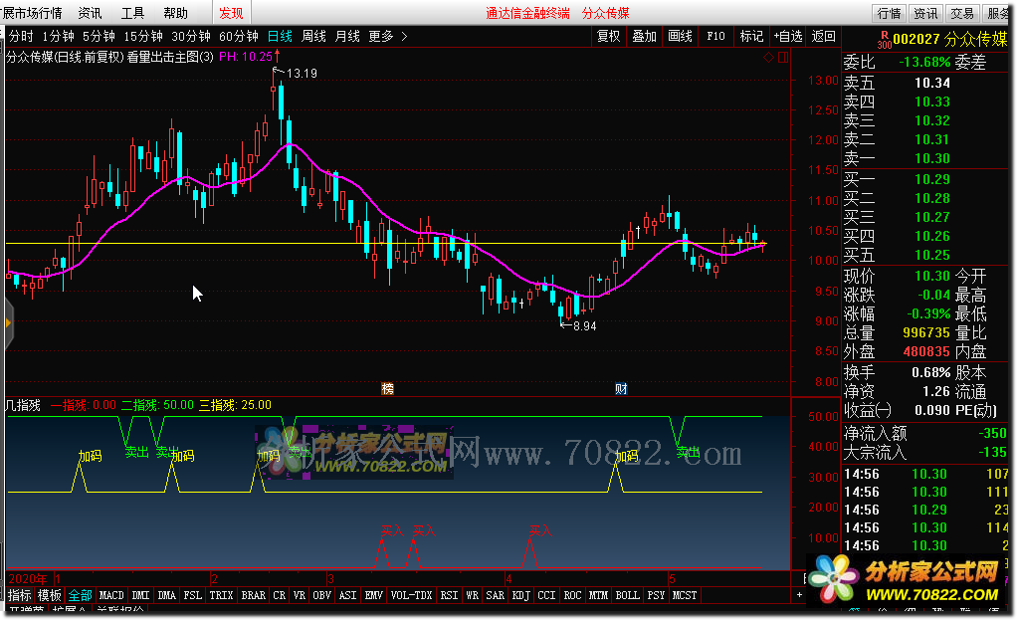Switch to the TRIX indicator

221,595
